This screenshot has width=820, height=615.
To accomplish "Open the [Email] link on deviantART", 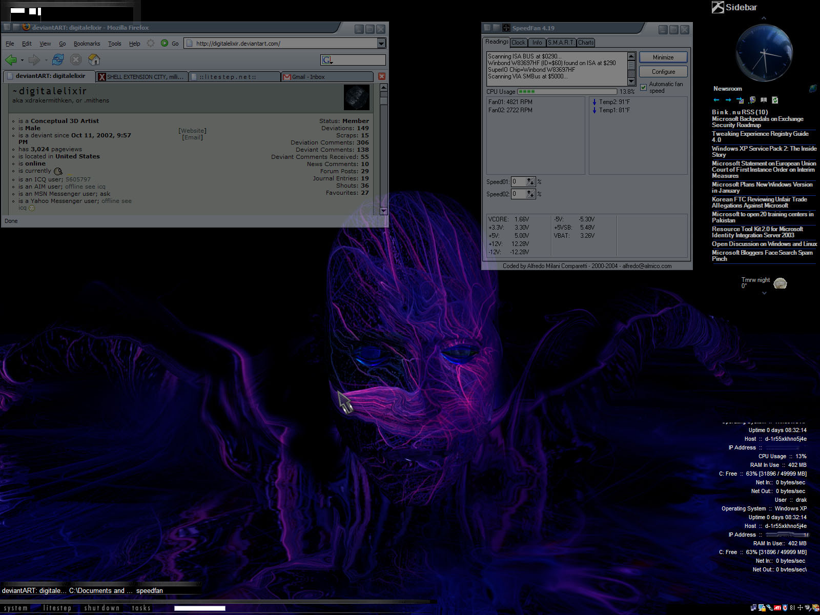I will tap(192, 137).
